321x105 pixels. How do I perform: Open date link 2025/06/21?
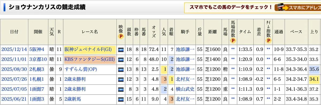[x=14, y=99]
